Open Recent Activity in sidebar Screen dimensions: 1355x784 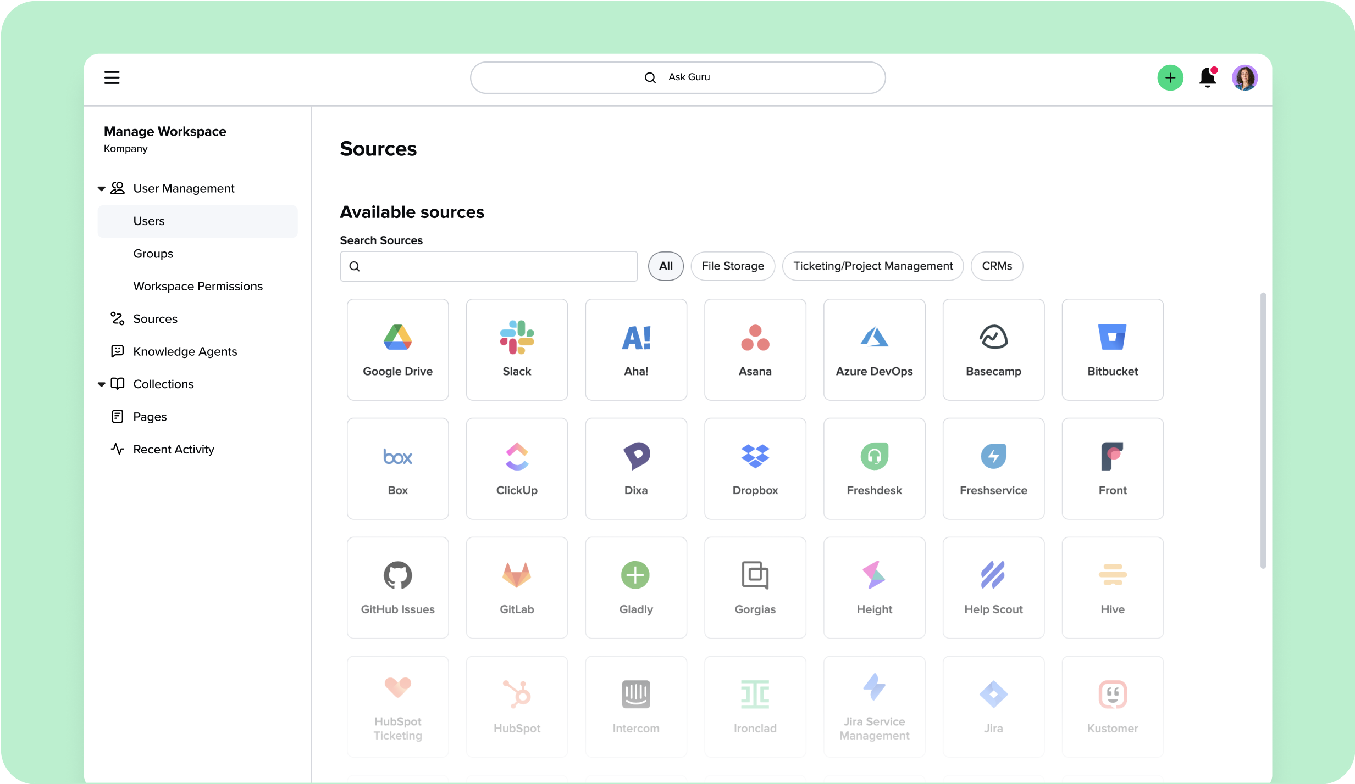[x=173, y=449]
